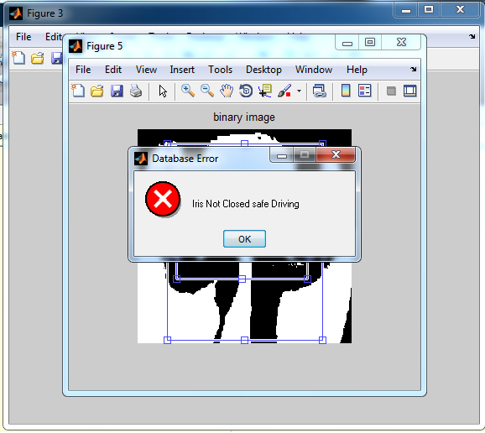
Task: Click bottom-middle handle of the outer blue rectangle
Action: tap(244, 340)
